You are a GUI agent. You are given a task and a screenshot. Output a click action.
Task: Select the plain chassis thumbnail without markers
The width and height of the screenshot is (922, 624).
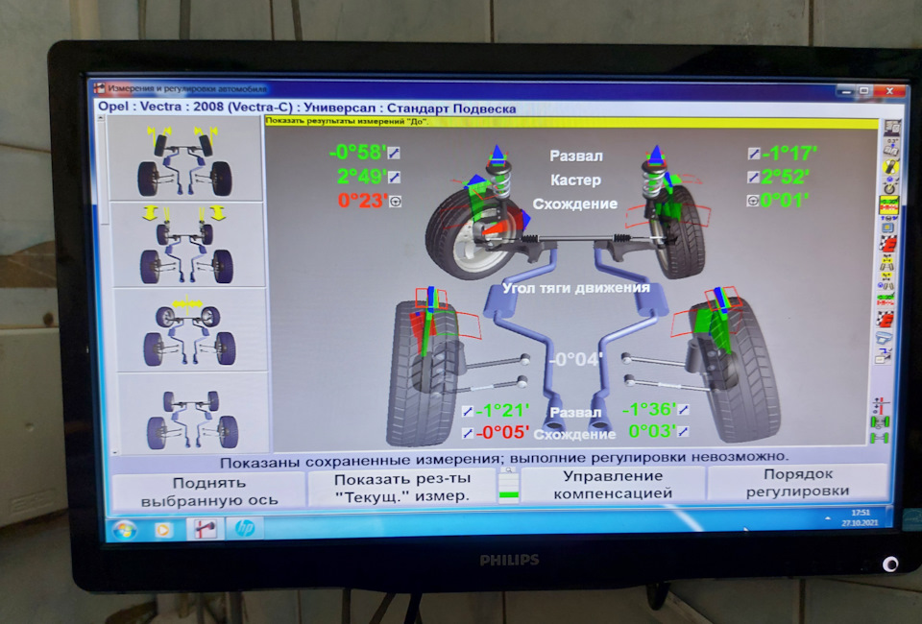193,413
